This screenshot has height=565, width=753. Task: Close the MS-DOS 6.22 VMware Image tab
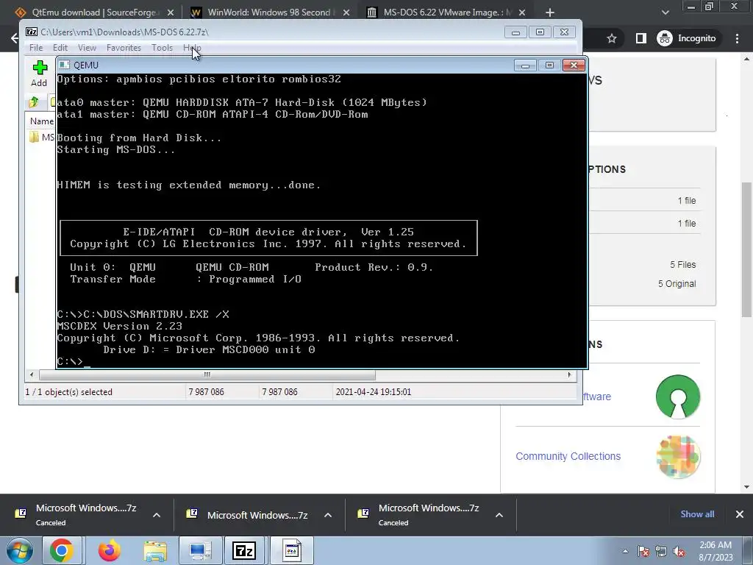(x=523, y=13)
